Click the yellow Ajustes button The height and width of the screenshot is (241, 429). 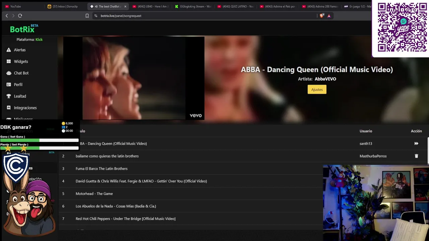point(317,89)
